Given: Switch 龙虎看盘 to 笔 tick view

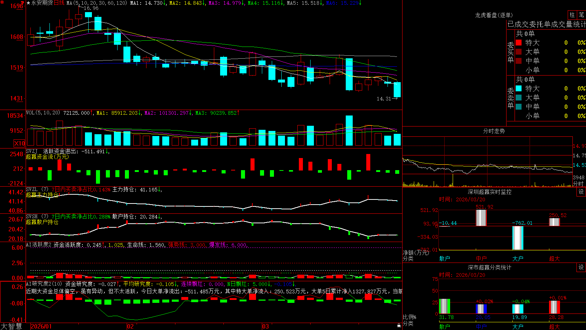Looking at the screenshot, I should click(582, 15).
